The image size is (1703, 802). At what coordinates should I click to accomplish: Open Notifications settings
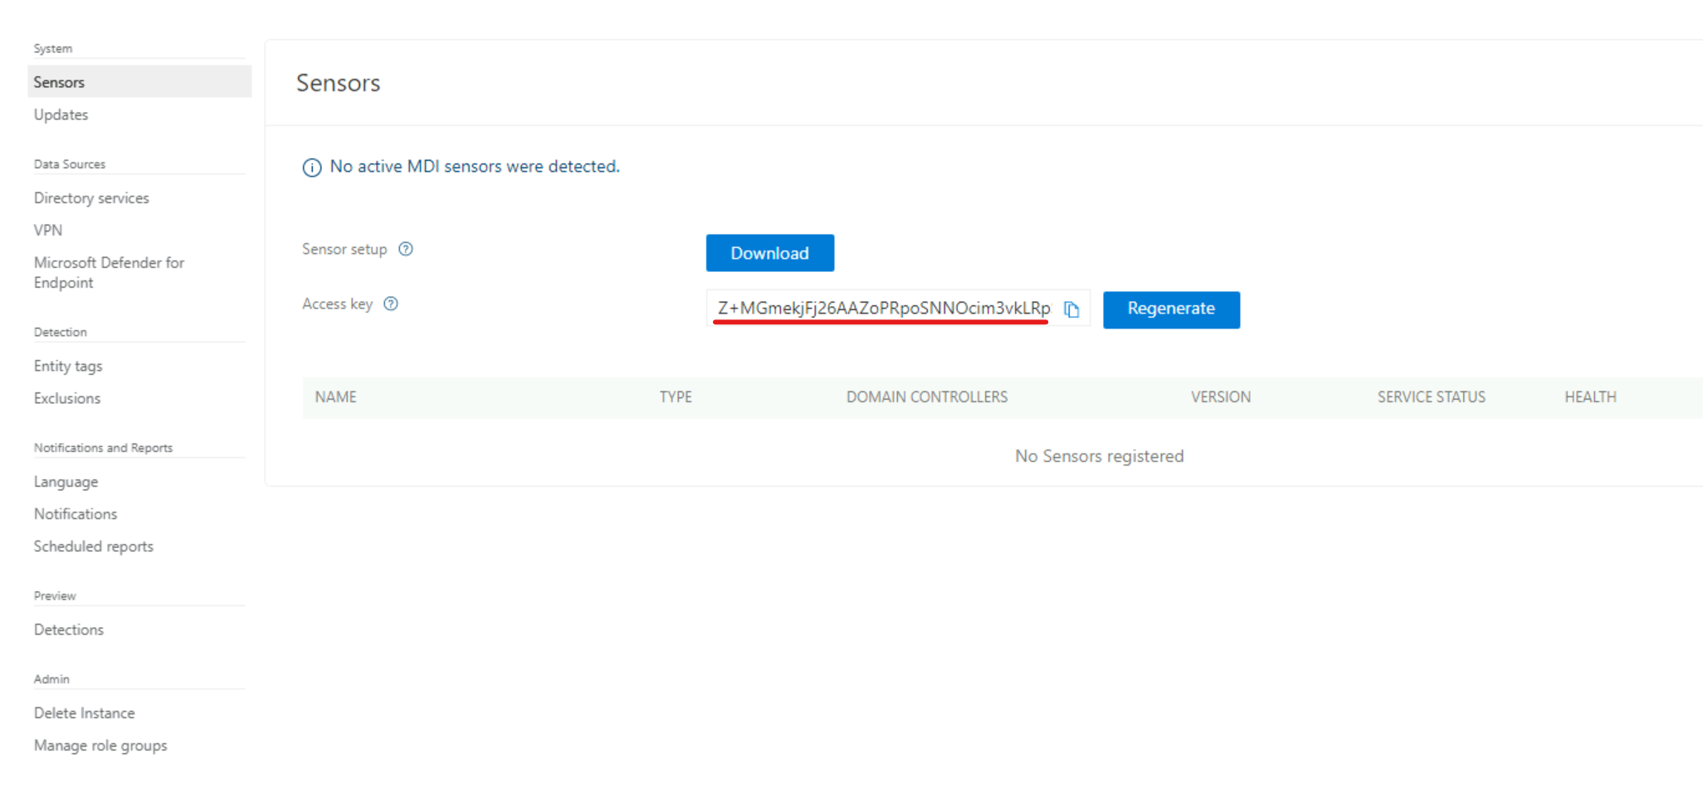(76, 513)
